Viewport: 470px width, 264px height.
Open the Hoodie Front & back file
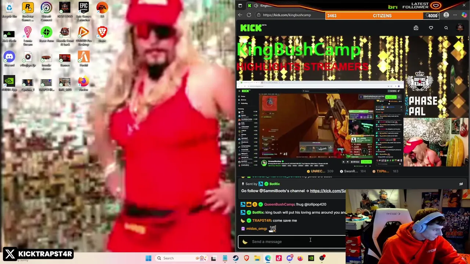tap(65, 36)
